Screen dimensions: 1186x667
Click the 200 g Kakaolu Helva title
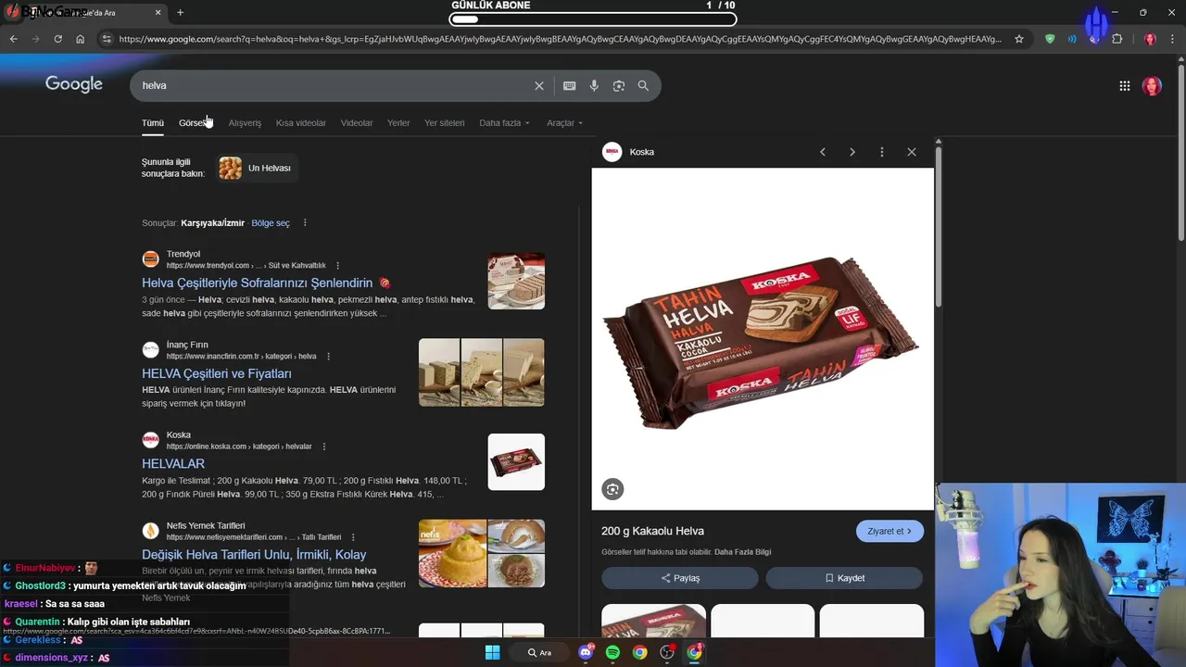[x=652, y=532]
